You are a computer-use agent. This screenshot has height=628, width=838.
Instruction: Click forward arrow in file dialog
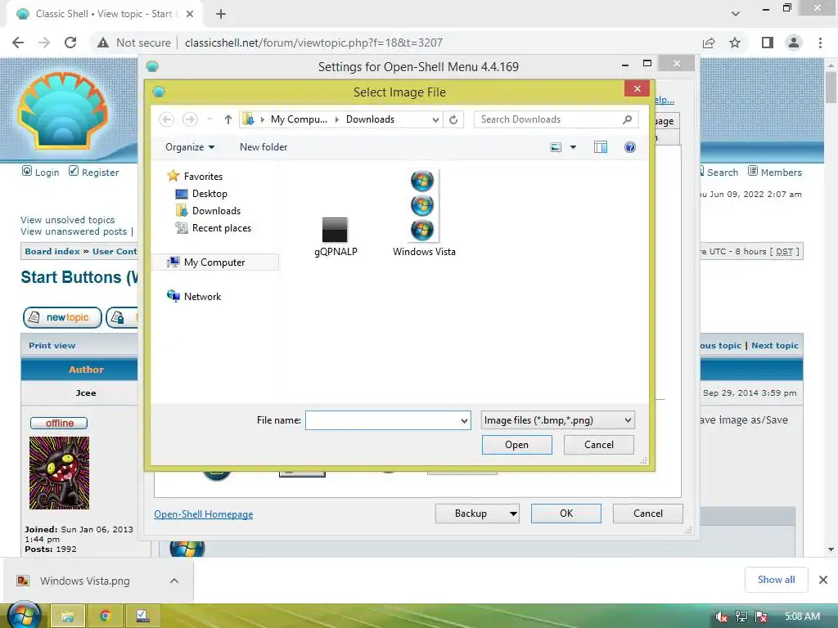click(x=190, y=119)
